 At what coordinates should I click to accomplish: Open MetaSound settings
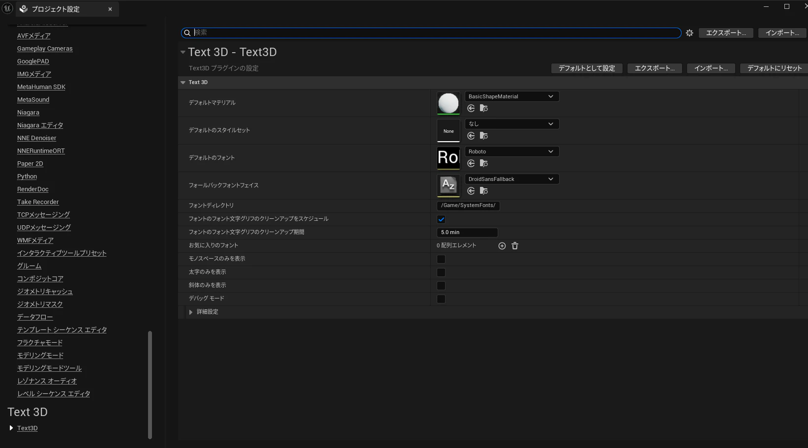(33, 99)
